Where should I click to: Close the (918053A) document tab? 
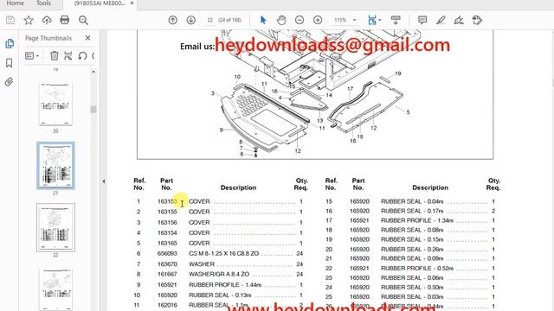pos(132,3)
